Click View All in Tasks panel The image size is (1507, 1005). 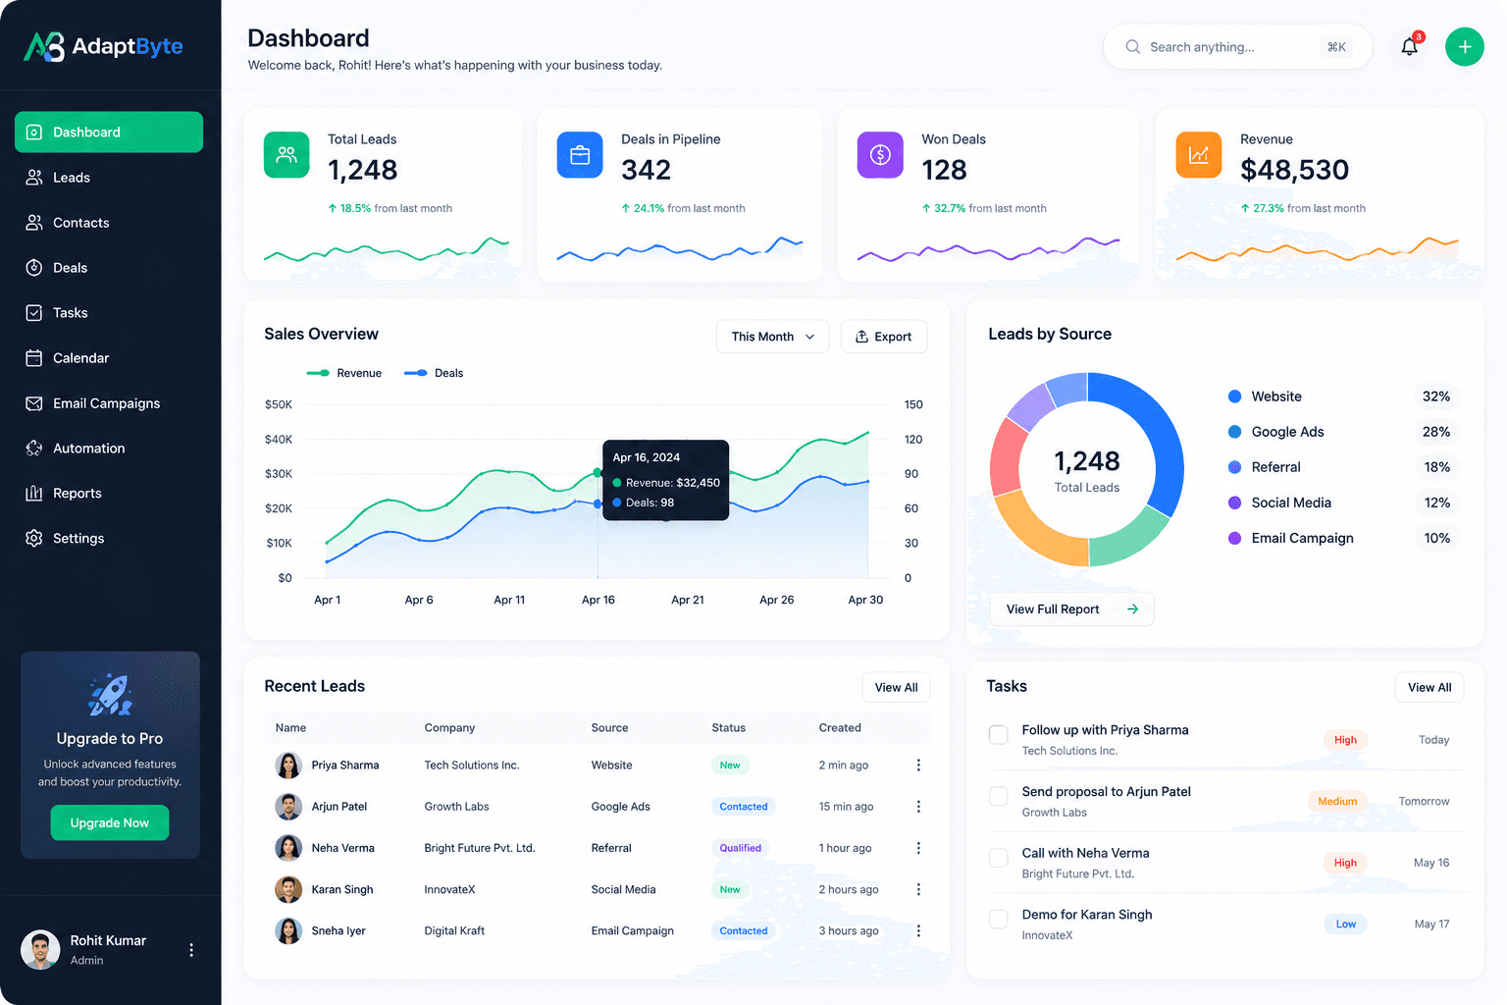point(1429,687)
